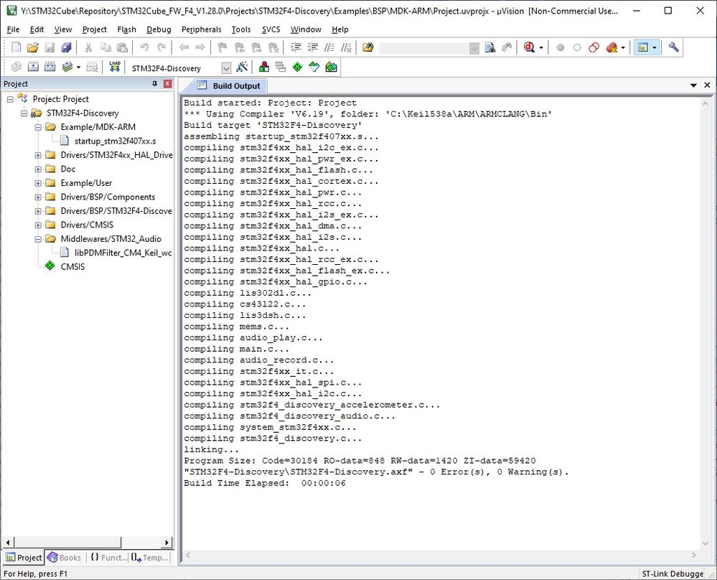The width and height of the screenshot is (717, 580).
Task: Select startup_stm32f407xx.s in the project tree
Action: 115,141
